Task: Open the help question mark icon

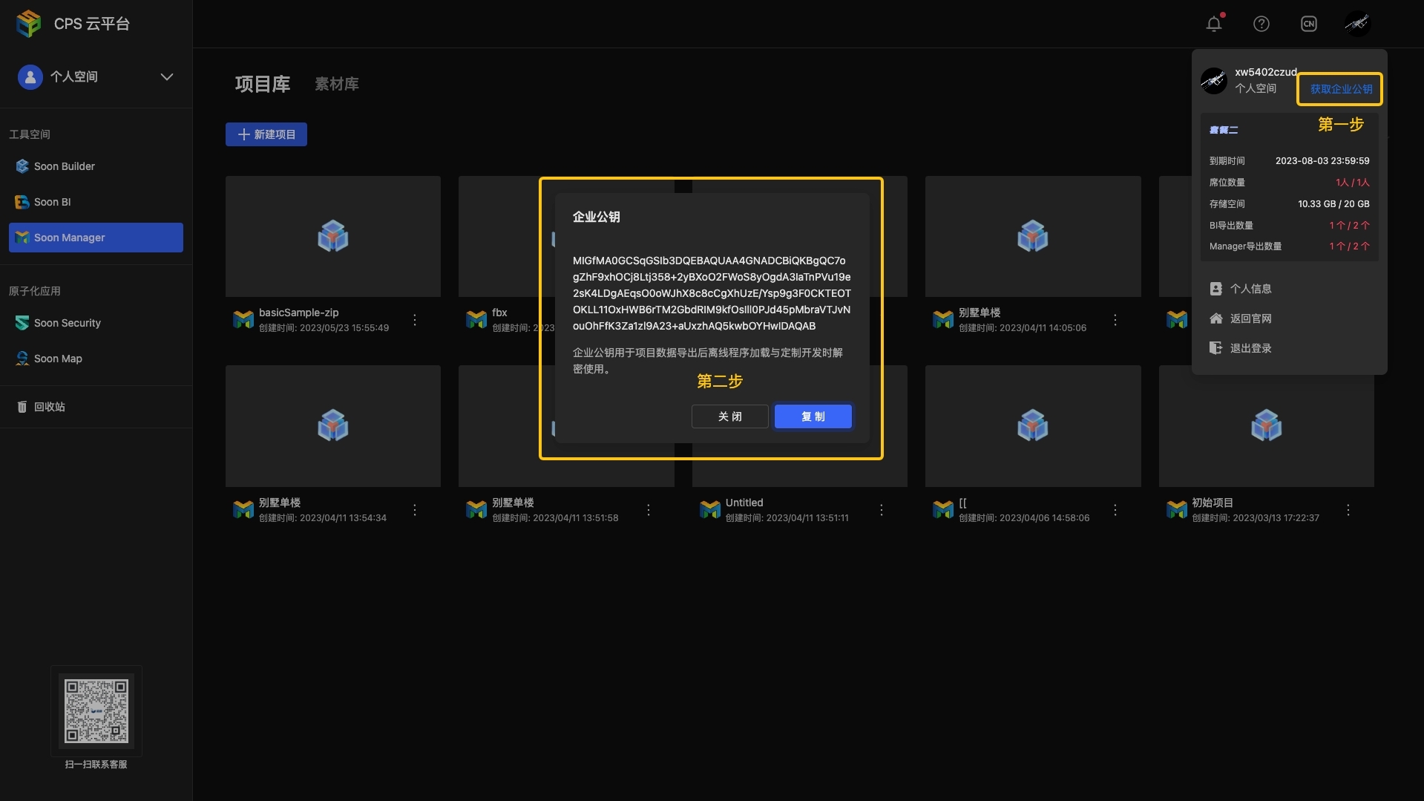Action: click(x=1261, y=24)
